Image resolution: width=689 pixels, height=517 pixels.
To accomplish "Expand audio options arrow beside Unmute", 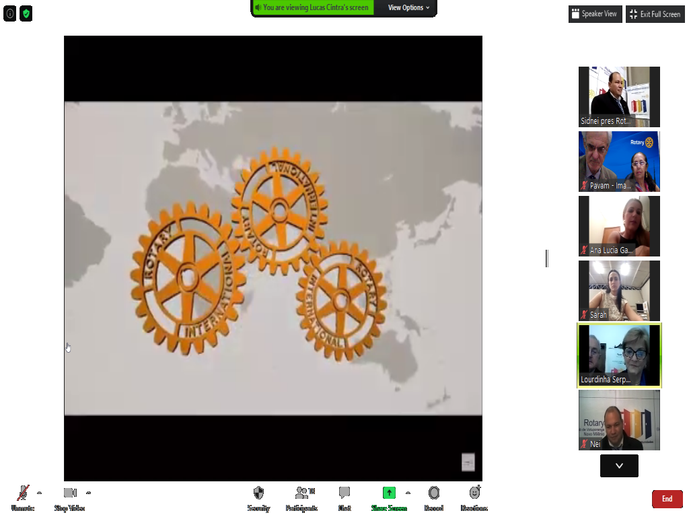I will pyautogui.click(x=39, y=492).
